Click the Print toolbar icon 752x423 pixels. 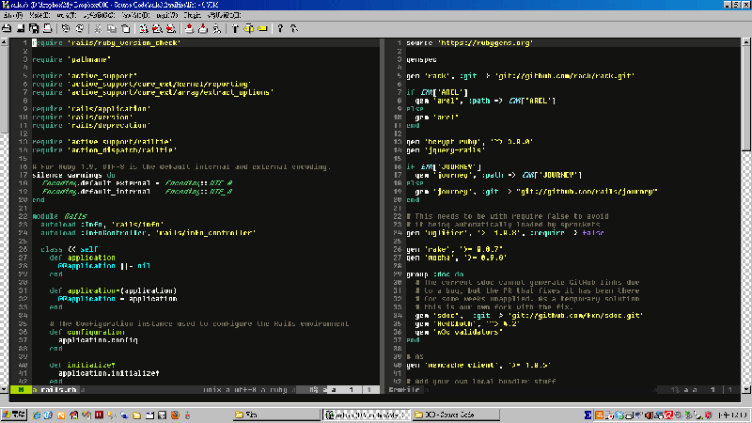click(x=47, y=28)
